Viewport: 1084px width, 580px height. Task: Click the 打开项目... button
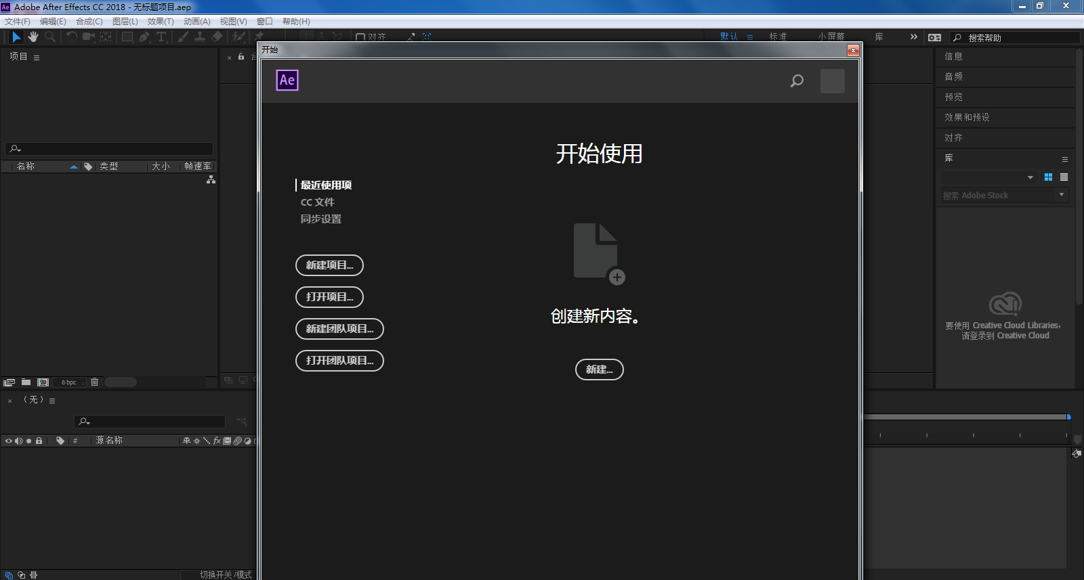pos(329,297)
